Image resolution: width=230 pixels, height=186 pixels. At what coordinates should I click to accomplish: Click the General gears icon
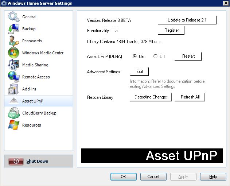click(13, 17)
